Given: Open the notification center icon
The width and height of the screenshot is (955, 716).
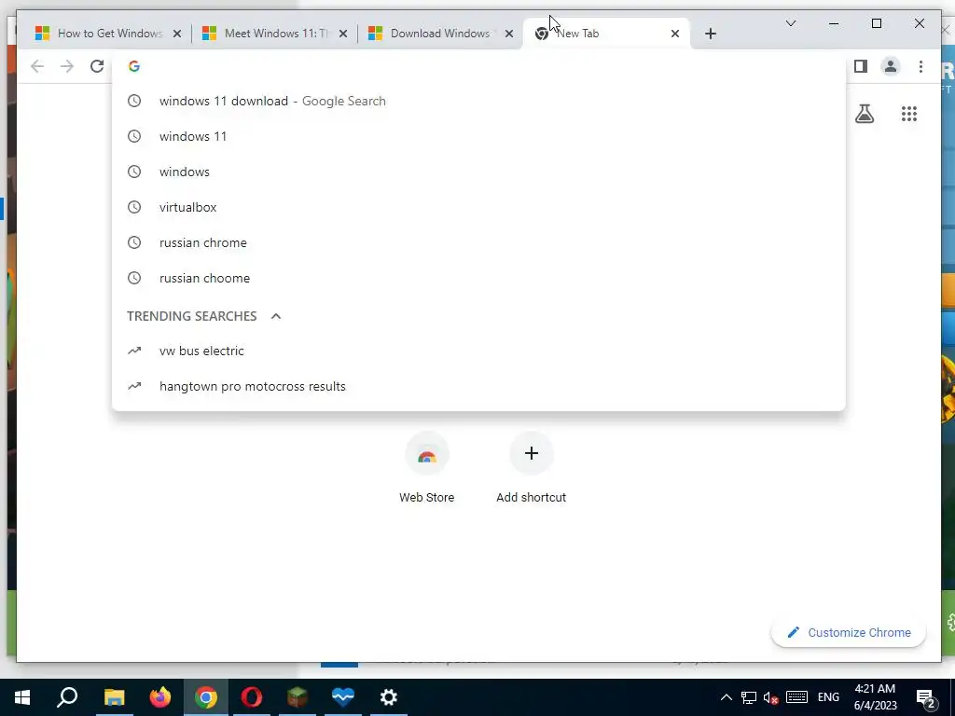Looking at the screenshot, I should tap(925, 698).
